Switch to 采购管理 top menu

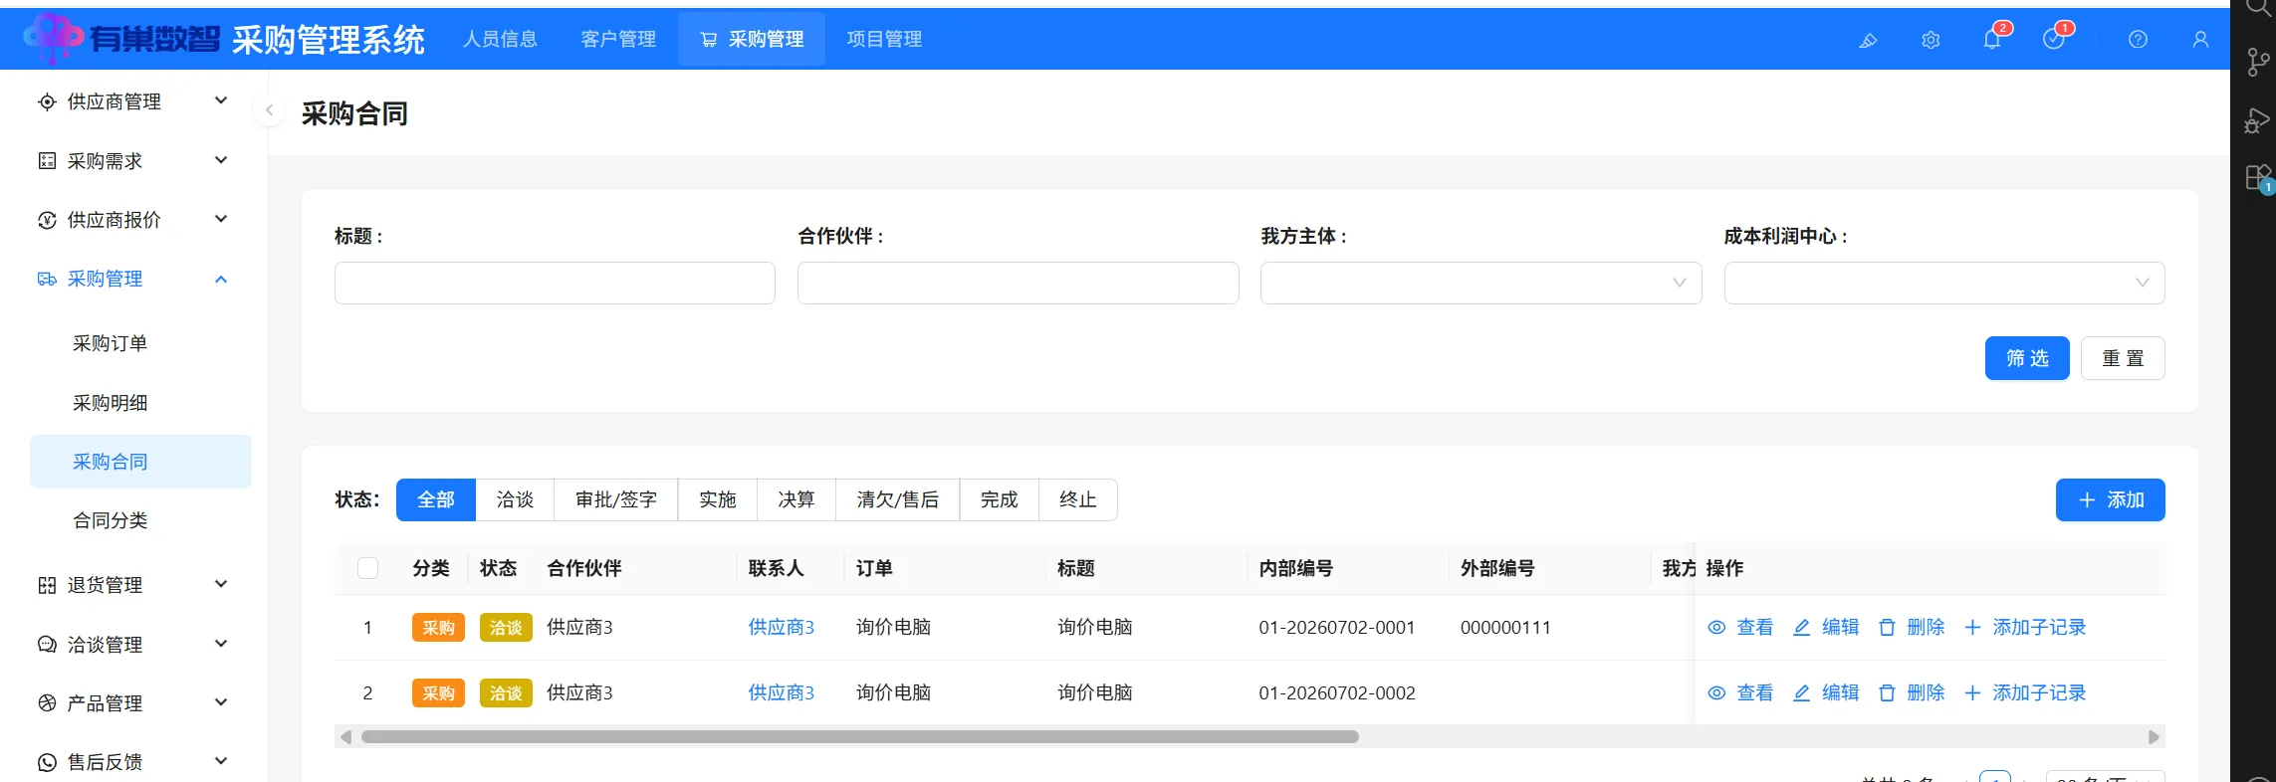(x=752, y=39)
